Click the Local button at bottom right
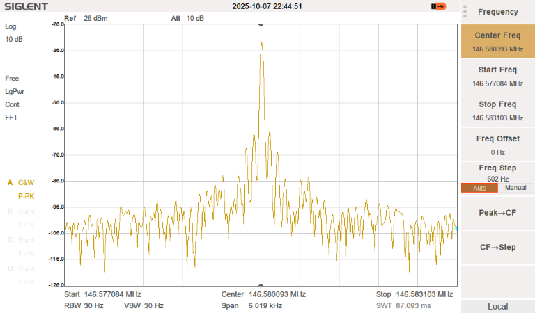 coord(497,306)
